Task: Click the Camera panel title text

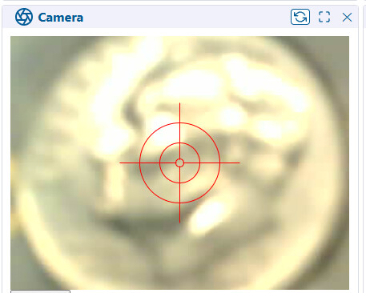Action: 61,18
